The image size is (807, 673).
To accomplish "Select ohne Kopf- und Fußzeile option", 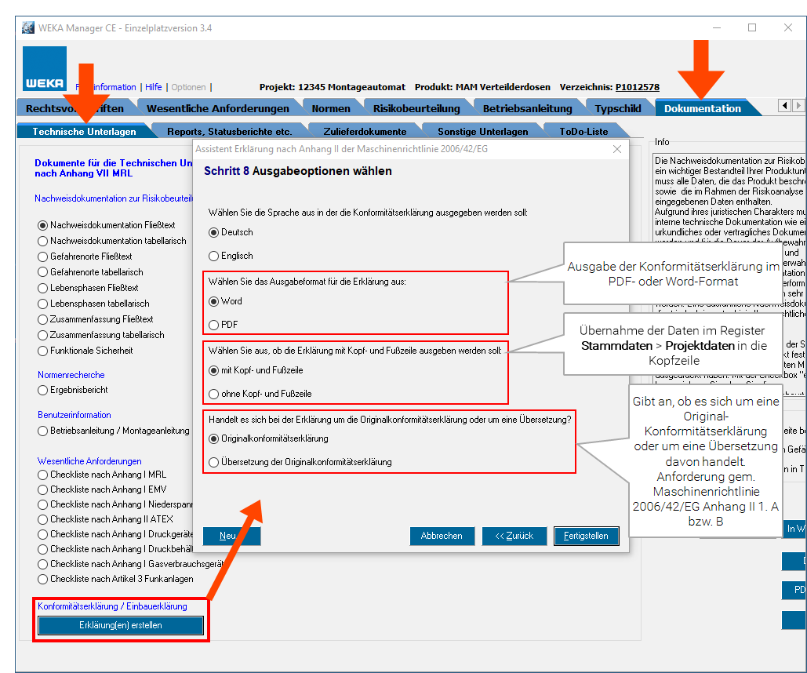I will click(214, 394).
